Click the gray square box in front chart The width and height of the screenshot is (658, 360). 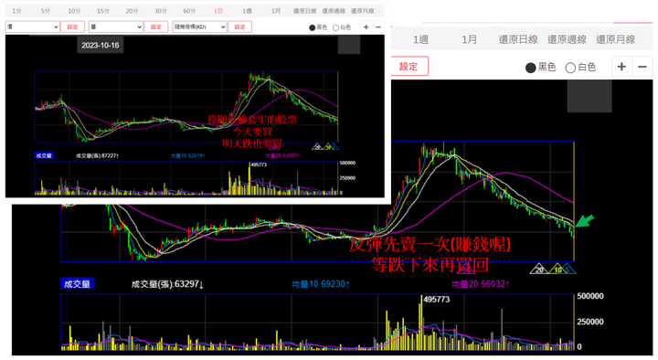(349, 45)
